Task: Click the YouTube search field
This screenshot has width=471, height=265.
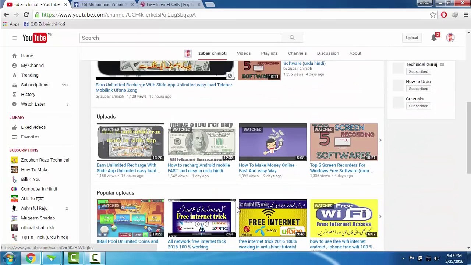Action: (x=180, y=38)
